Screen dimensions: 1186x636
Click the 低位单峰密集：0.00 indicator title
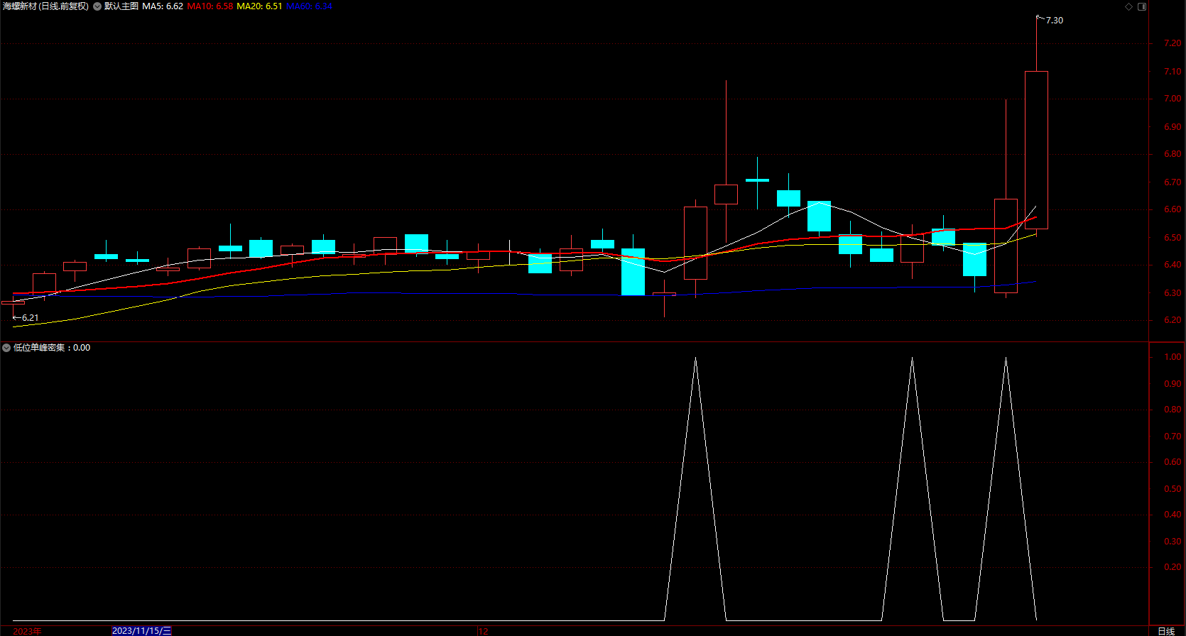pos(52,348)
